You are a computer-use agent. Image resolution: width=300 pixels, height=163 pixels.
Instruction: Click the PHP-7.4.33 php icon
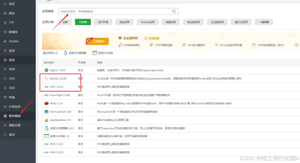(x=46, y=87)
